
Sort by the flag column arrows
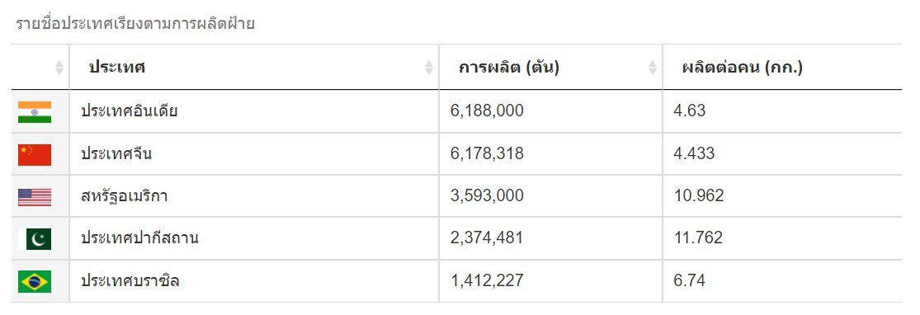59,68
